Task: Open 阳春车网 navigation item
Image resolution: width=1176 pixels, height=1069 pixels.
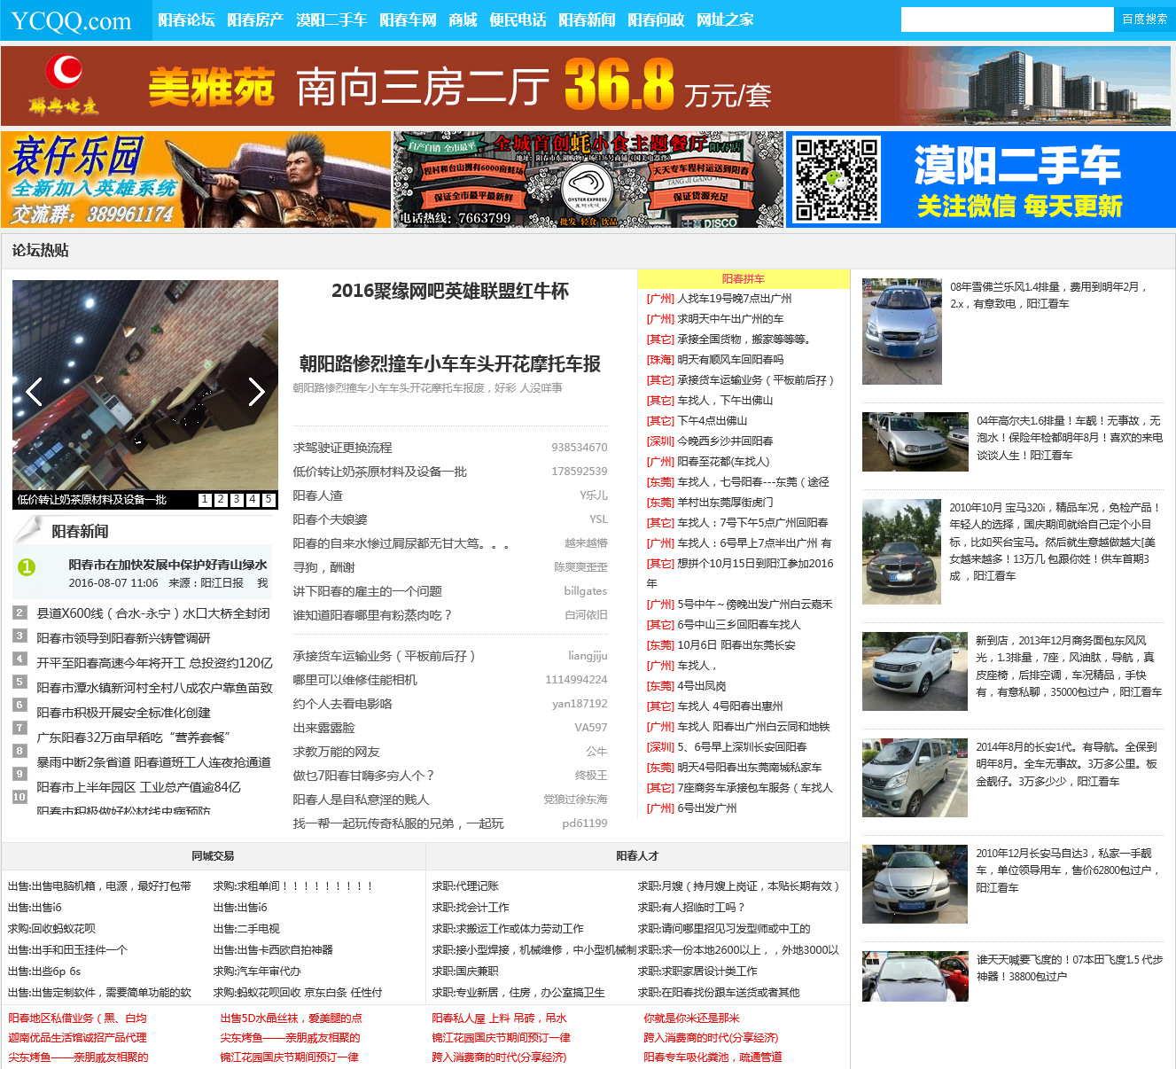Action: 408,20
